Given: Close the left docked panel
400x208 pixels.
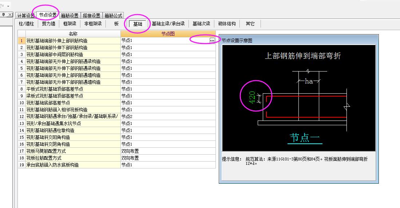Looking at the screenshot, I should 10,15.
